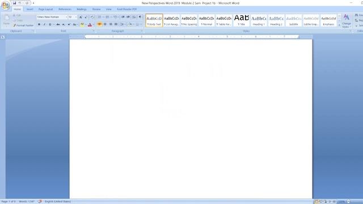
Task: Apply the Subtitle style
Action: click(x=294, y=20)
